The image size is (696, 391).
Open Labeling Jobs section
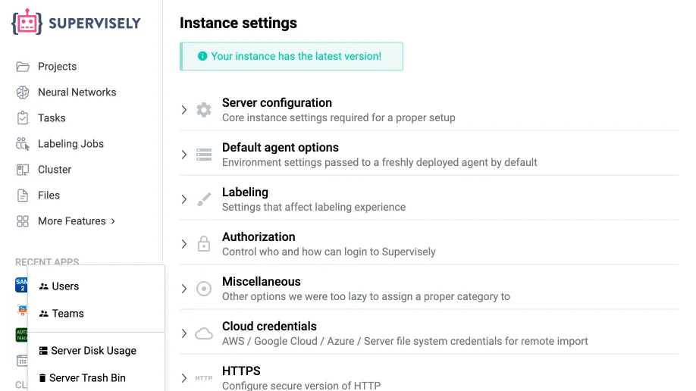click(71, 144)
